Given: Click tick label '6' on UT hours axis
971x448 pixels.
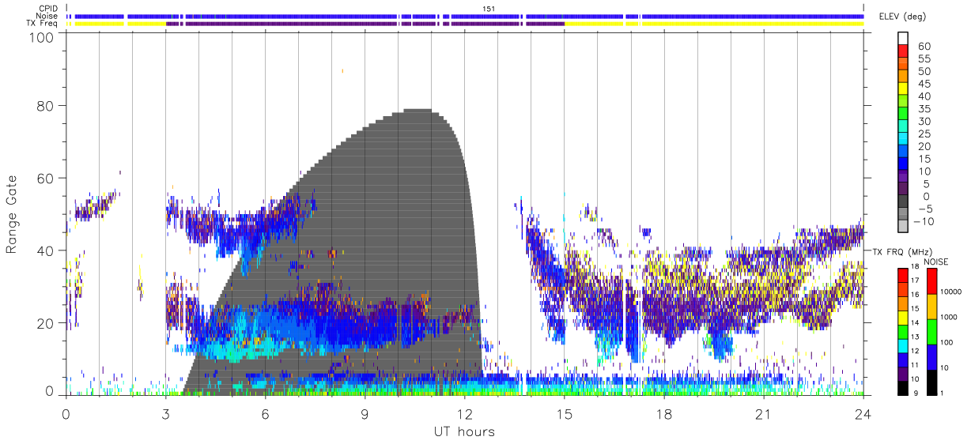Looking at the screenshot, I should tap(265, 414).
